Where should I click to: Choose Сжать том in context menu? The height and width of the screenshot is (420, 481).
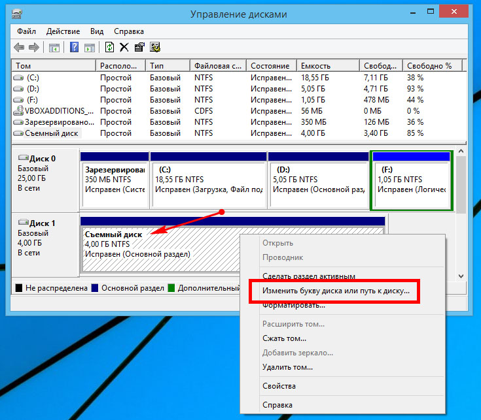point(284,338)
